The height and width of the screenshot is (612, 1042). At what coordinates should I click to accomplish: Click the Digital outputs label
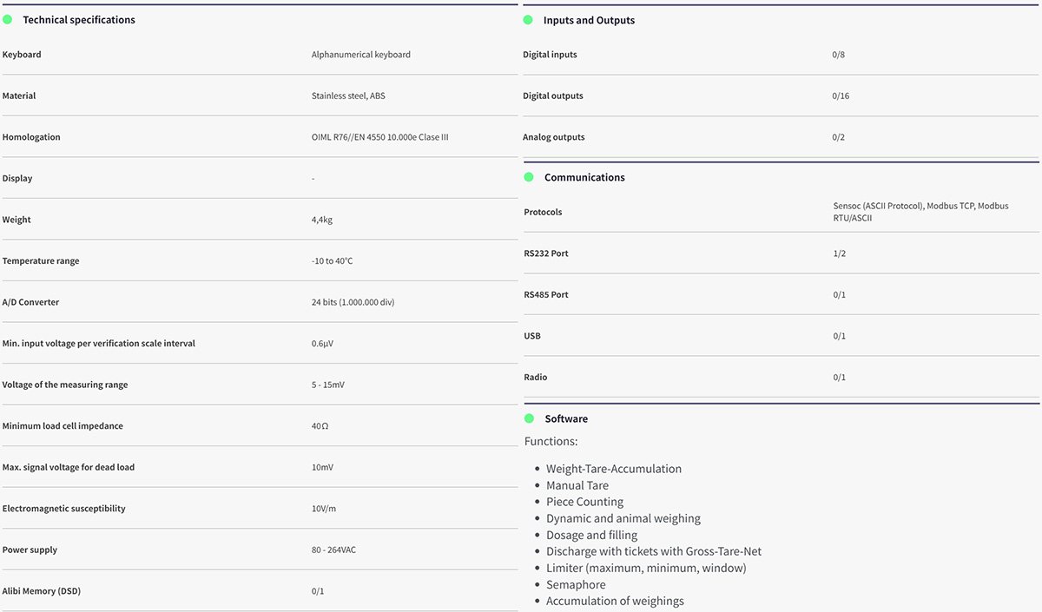pos(553,95)
